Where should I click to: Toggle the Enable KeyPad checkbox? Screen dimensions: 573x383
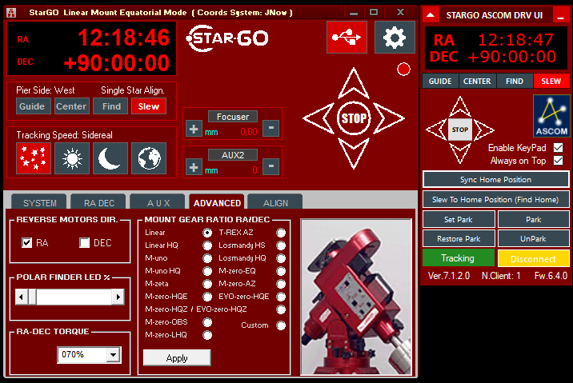click(x=558, y=147)
